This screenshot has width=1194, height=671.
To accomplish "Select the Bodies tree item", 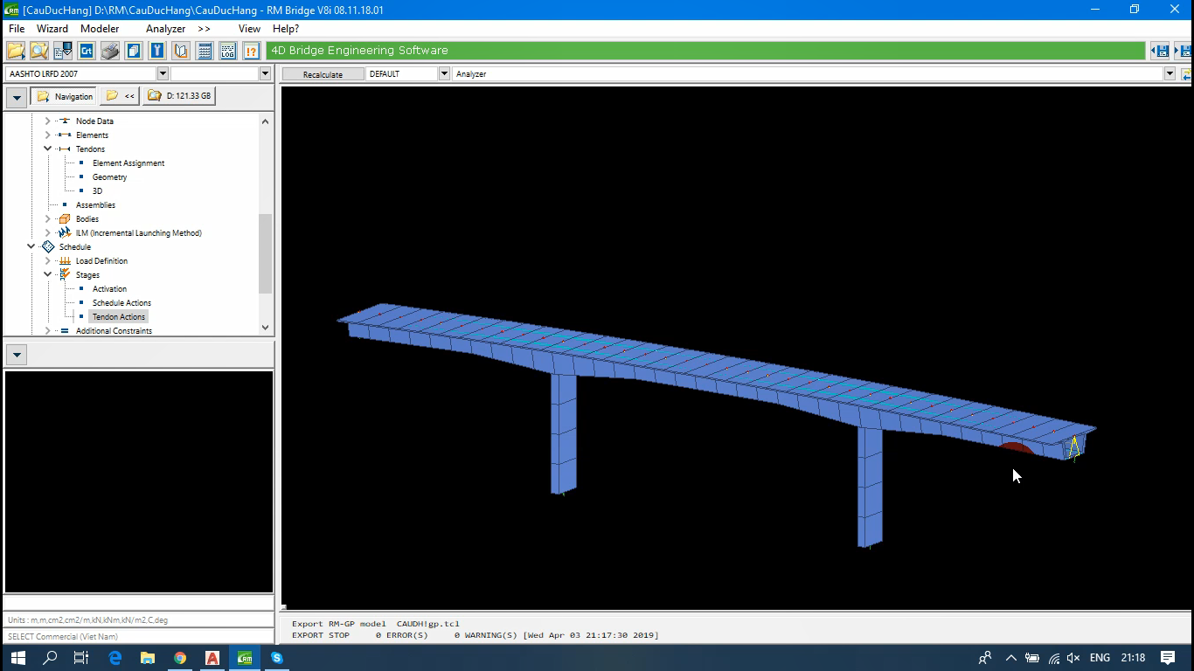I will (87, 219).
